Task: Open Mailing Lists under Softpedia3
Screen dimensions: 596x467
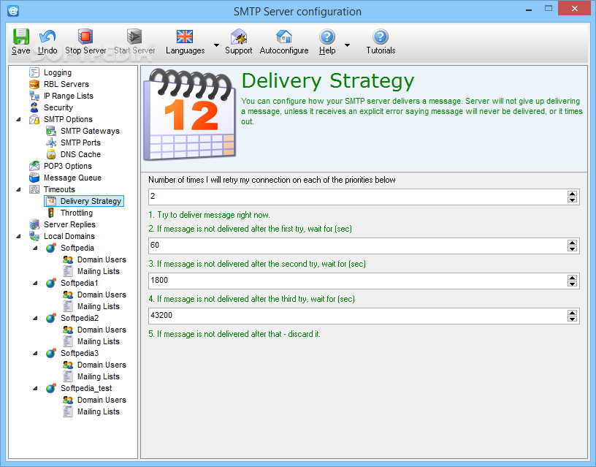Action: click(99, 376)
